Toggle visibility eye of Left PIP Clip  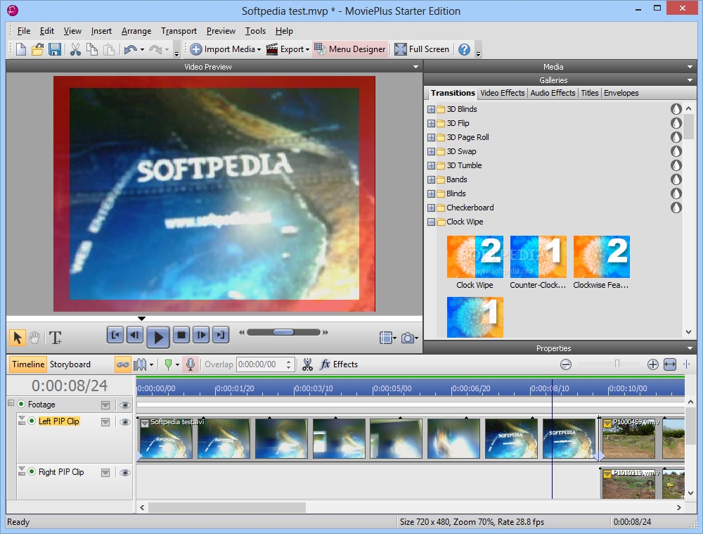[125, 422]
